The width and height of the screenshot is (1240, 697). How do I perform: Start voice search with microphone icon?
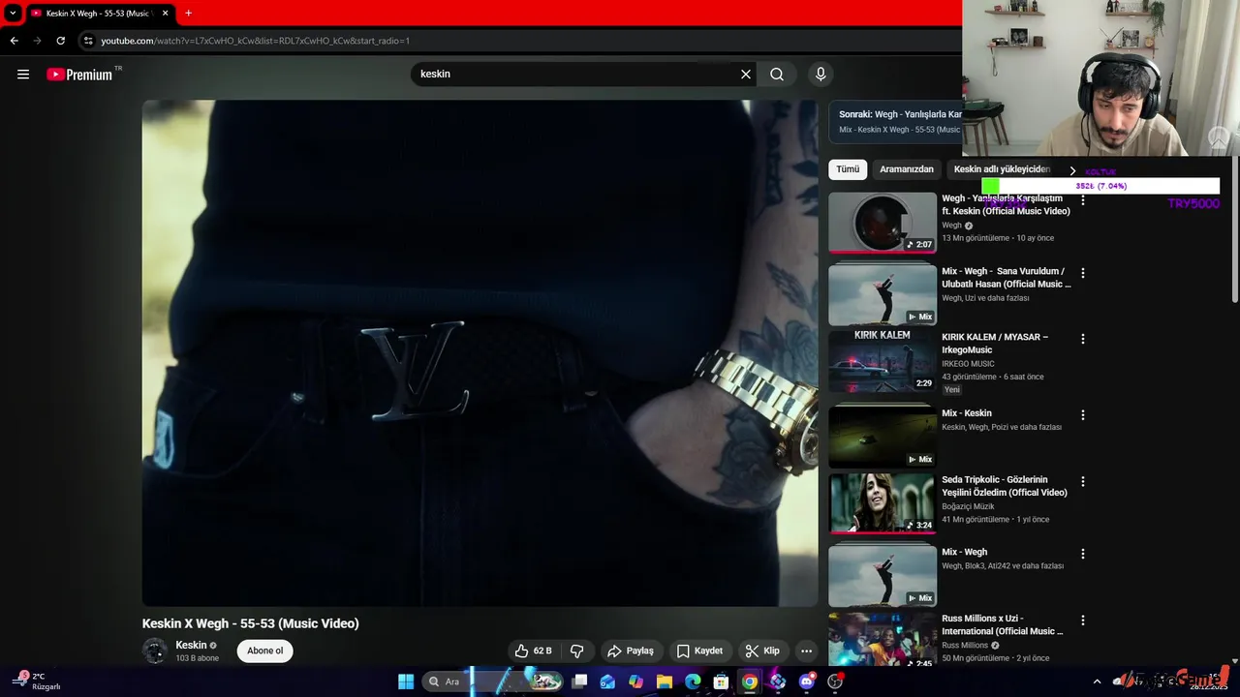(821, 75)
